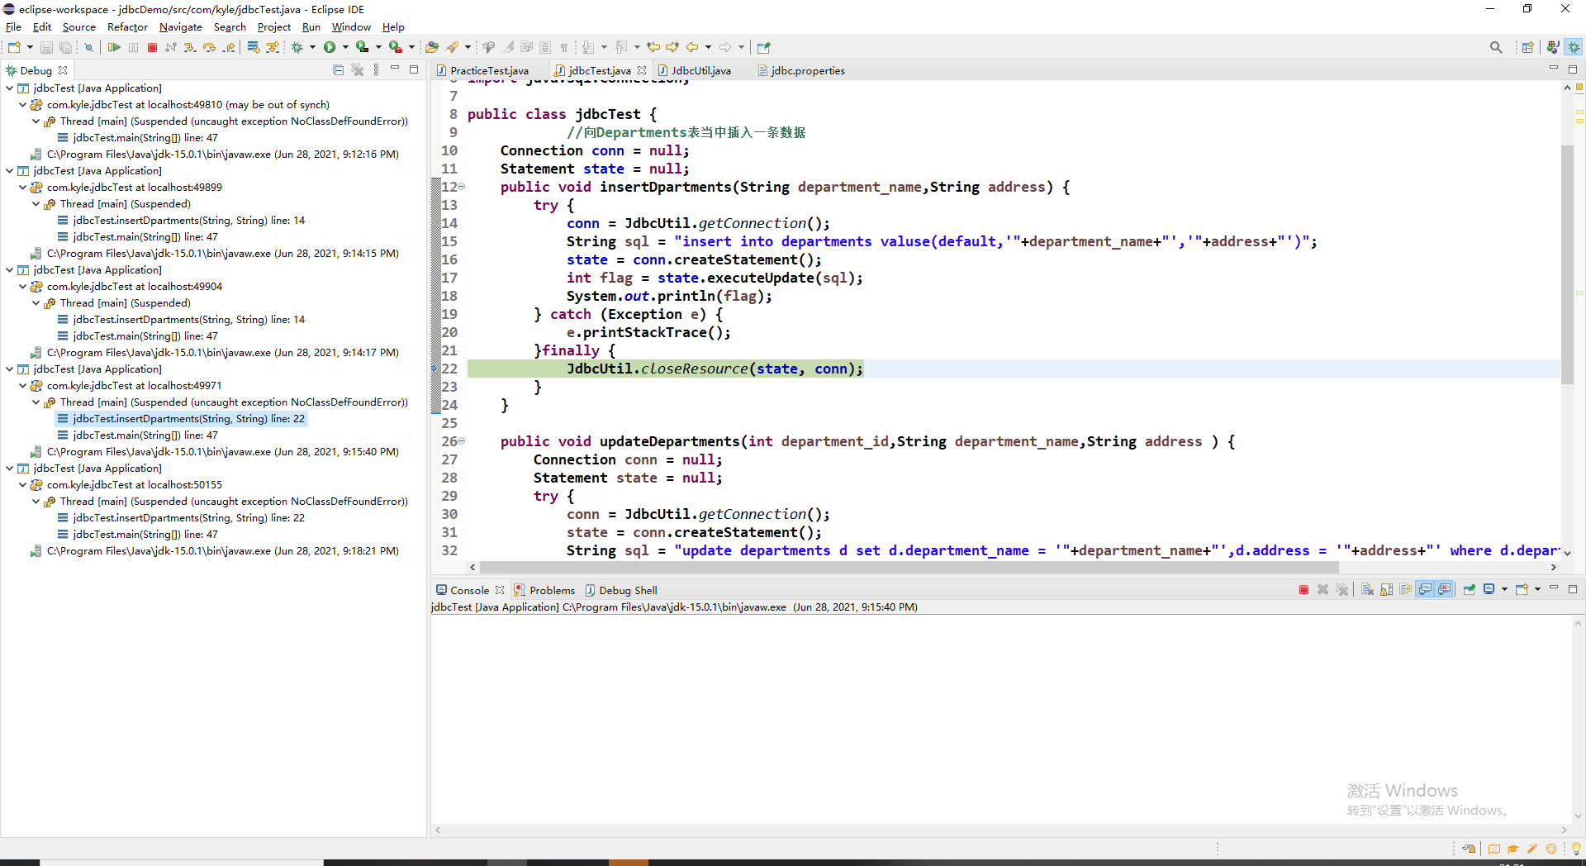Open the Debug view menu (three dots)
Screen dimensions: 1586x866
pos(377,70)
